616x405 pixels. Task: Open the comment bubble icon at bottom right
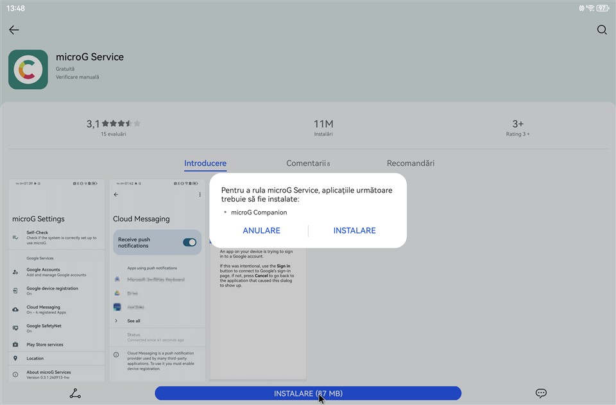pos(541,393)
